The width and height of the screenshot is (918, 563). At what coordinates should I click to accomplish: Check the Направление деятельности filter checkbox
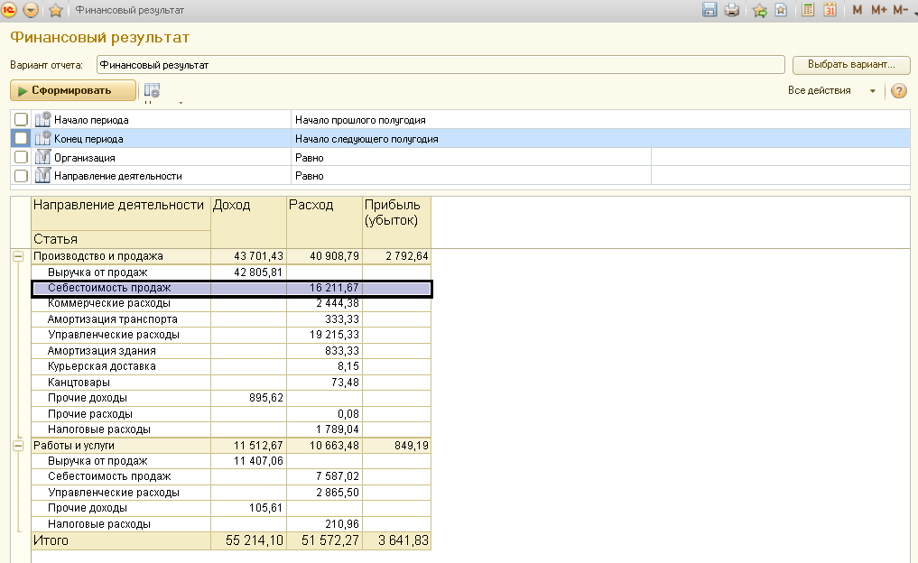[22, 176]
